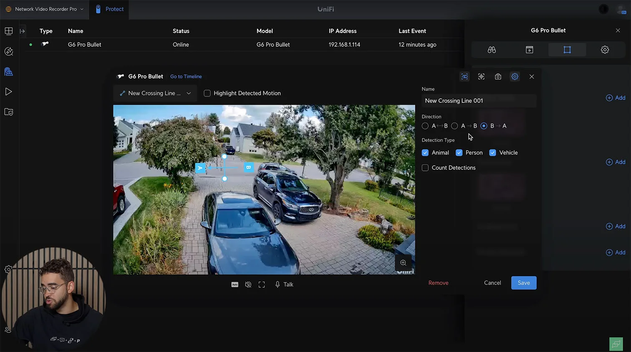Click the Type column header

pyautogui.click(x=46, y=31)
